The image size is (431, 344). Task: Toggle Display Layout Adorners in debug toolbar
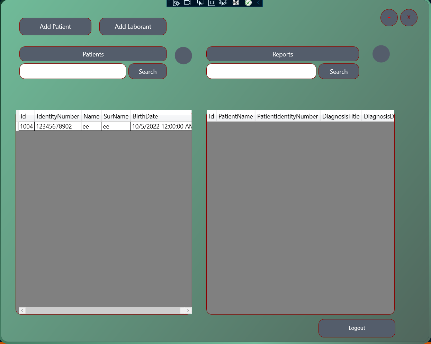(212, 3)
